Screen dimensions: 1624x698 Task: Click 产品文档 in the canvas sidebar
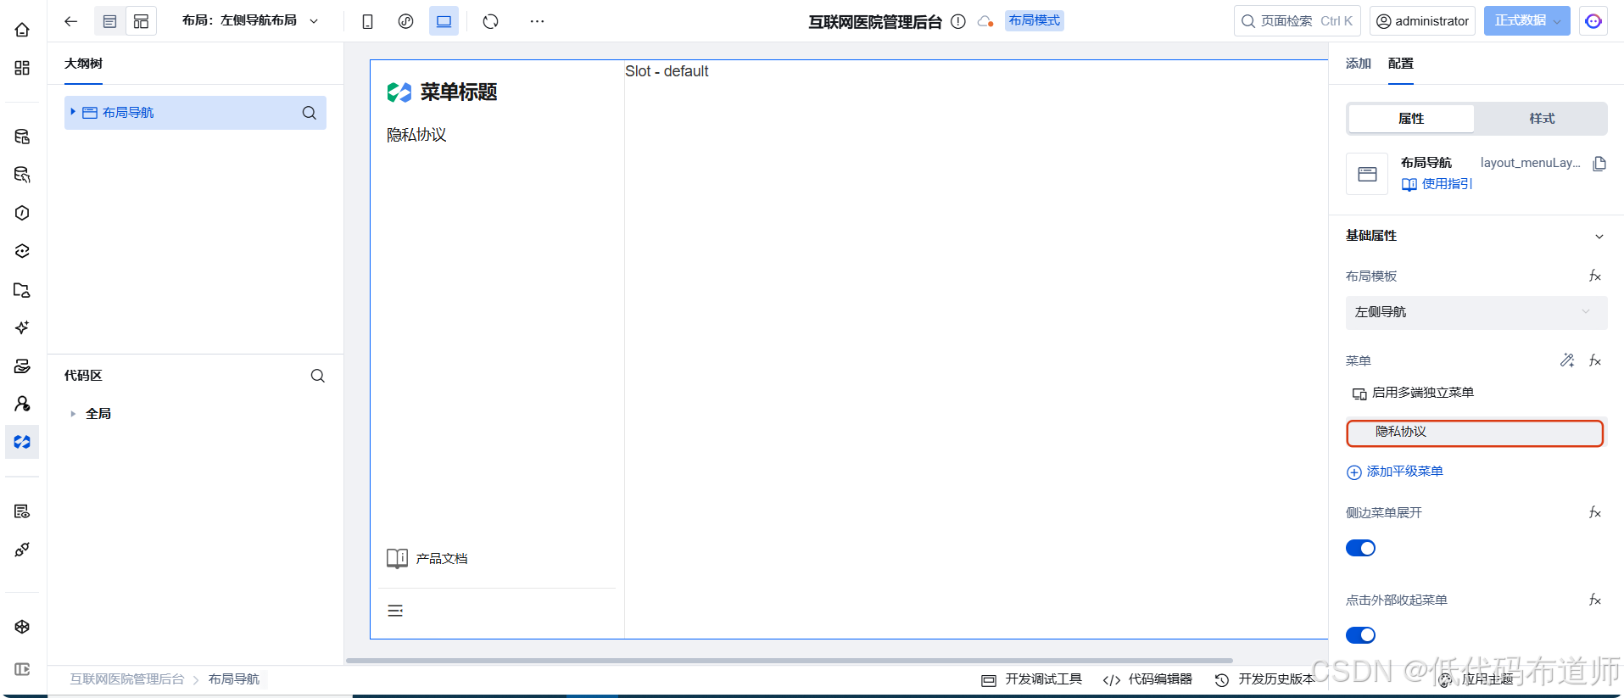point(427,558)
